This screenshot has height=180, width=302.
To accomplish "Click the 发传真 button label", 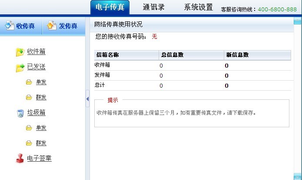I will click(68, 26).
